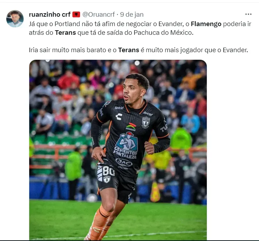Screen dimensions: 259x241
Task: Click the Charly brand logo on jersey
Action: pos(119,117)
